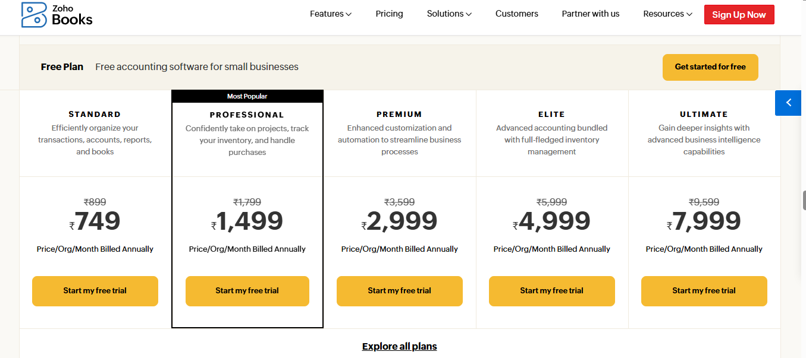Click the Professional plan heading

(247, 115)
